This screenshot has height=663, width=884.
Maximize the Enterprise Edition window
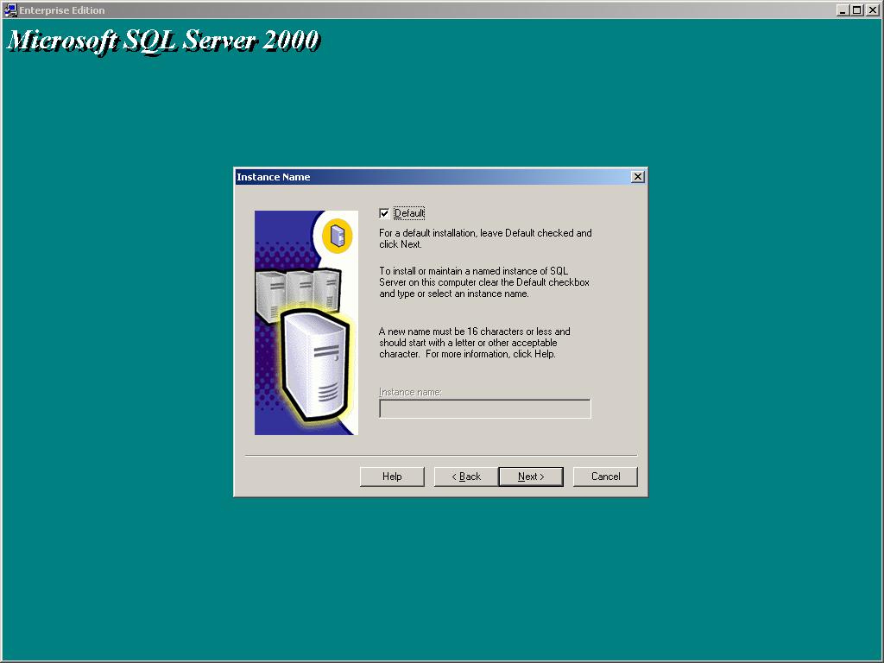[857, 10]
